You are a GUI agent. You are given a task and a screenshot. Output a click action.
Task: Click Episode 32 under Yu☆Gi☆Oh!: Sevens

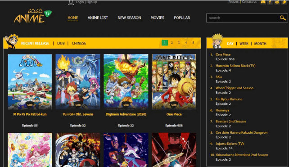tap(78, 126)
